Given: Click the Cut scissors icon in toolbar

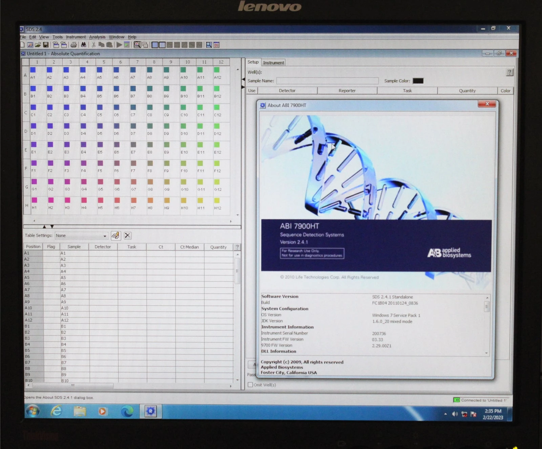Looking at the screenshot, I should coord(93,45).
